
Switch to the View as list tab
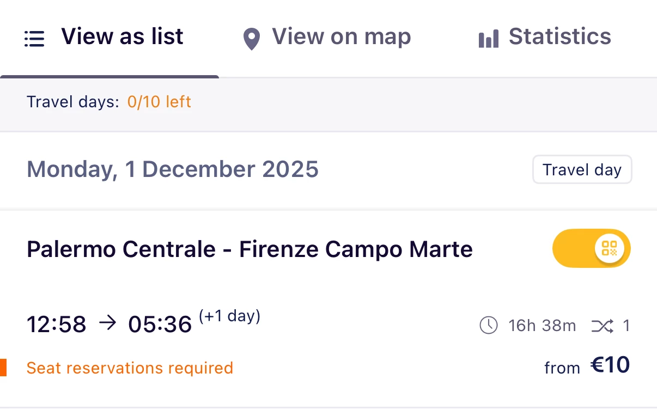point(122,37)
